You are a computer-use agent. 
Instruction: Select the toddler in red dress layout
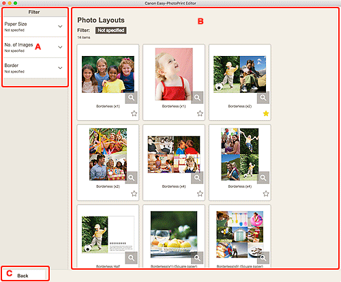174,74
